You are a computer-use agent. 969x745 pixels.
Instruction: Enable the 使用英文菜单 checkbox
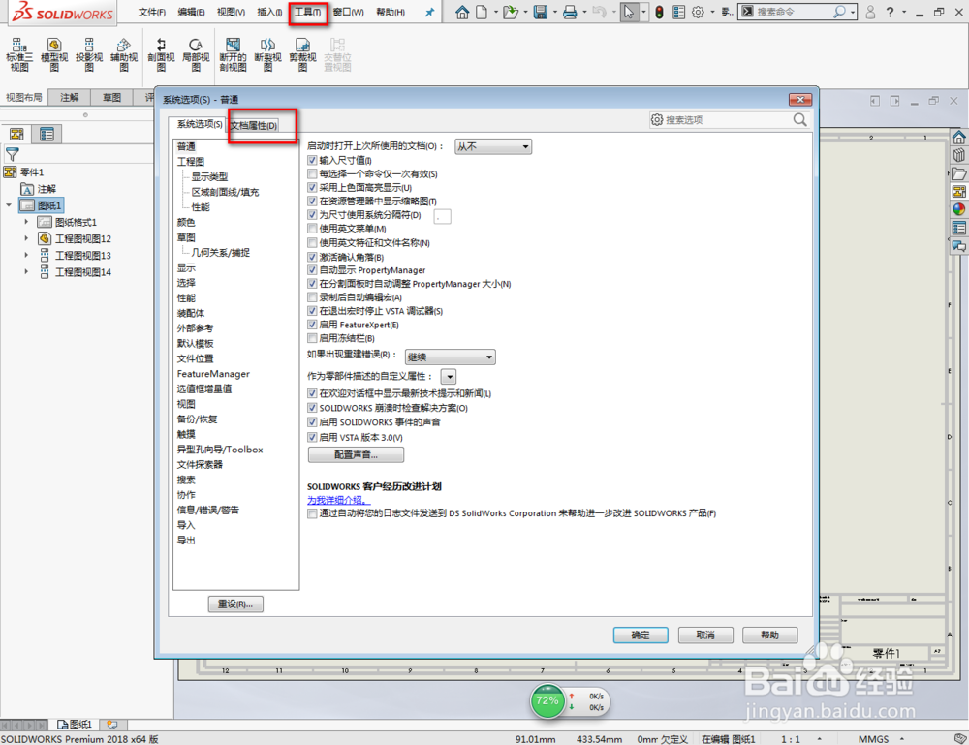(312, 229)
